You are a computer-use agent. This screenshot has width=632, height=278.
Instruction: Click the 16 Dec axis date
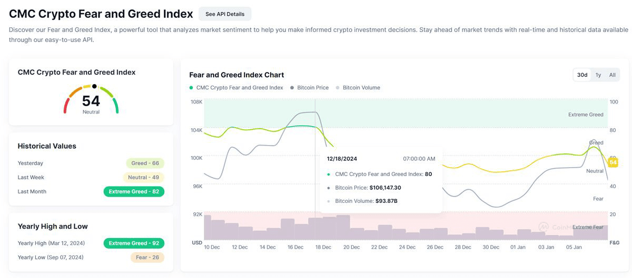[295, 247]
